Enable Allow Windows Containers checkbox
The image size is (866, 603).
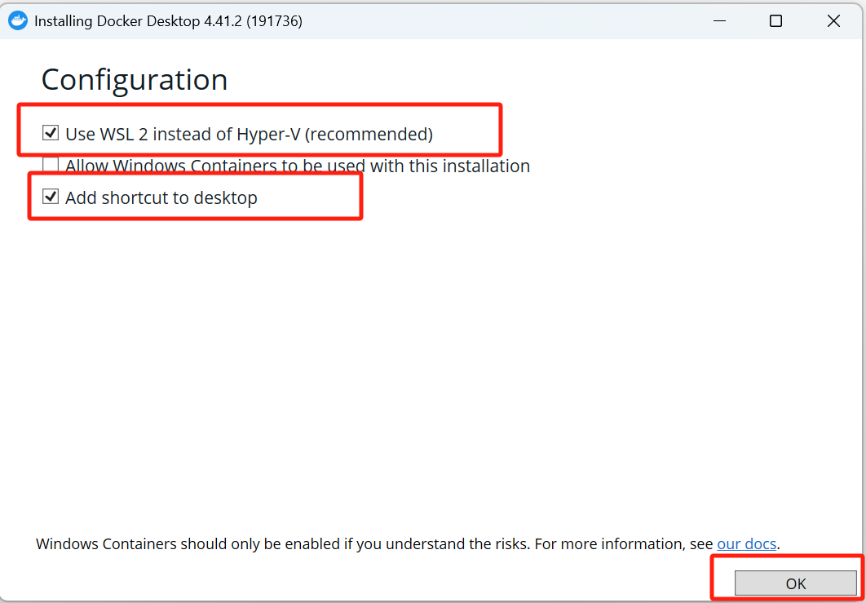click(51, 164)
